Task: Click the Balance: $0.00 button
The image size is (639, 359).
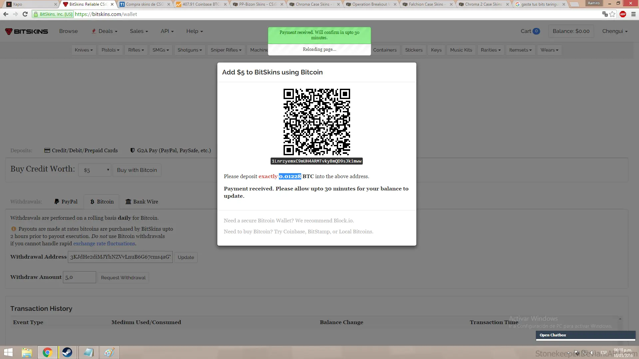Action: pyautogui.click(x=571, y=31)
